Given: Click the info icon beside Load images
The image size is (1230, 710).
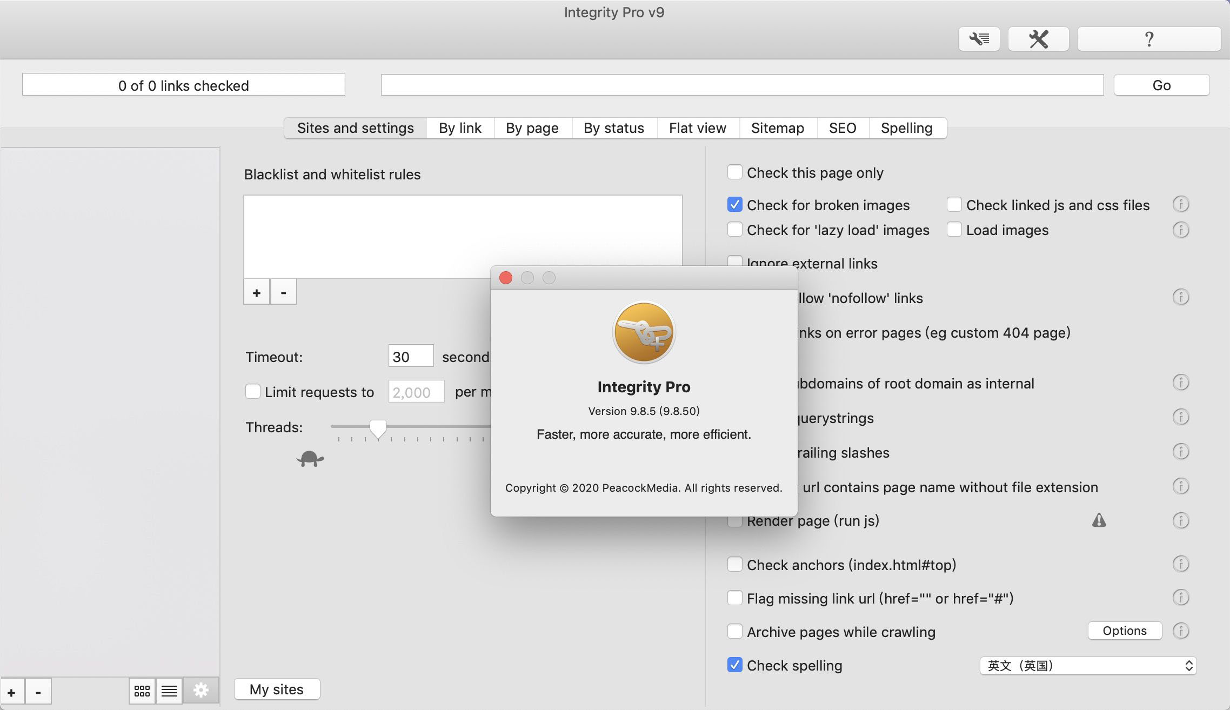Looking at the screenshot, I should pyautogui.click(x=1180, y=230).
